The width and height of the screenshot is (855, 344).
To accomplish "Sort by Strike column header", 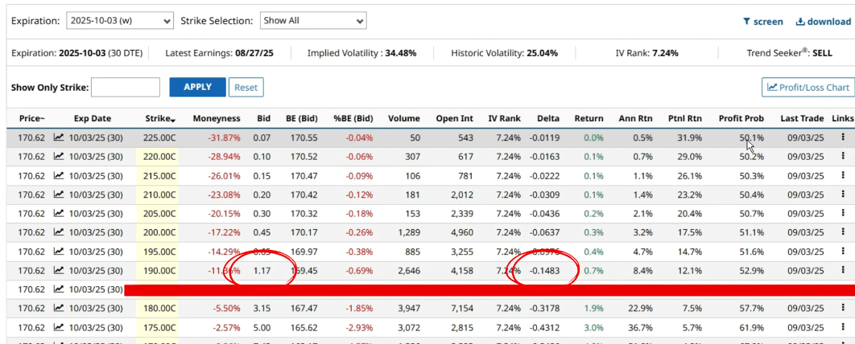I will [x=160, y=118].
